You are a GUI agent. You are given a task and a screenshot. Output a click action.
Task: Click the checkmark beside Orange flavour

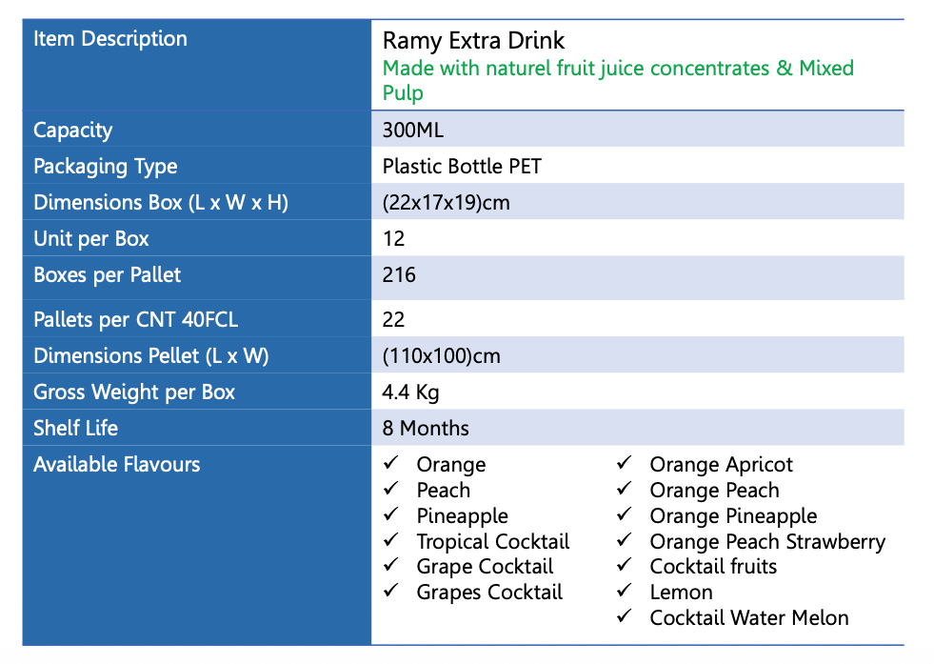pyautogui.click(x=391, y=464)
